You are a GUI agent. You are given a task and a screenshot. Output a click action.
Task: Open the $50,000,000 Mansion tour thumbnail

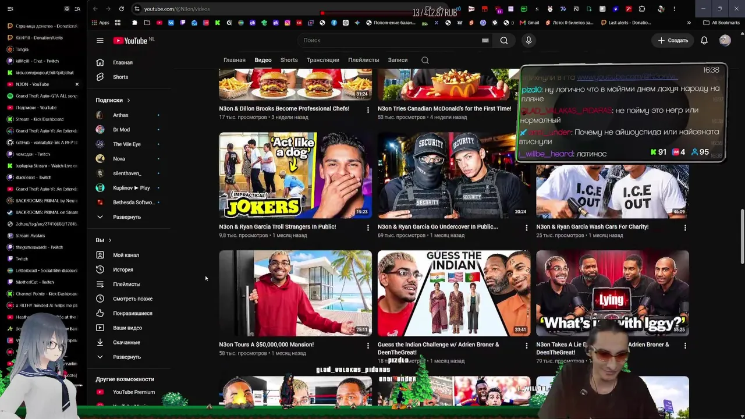(295, 293)
